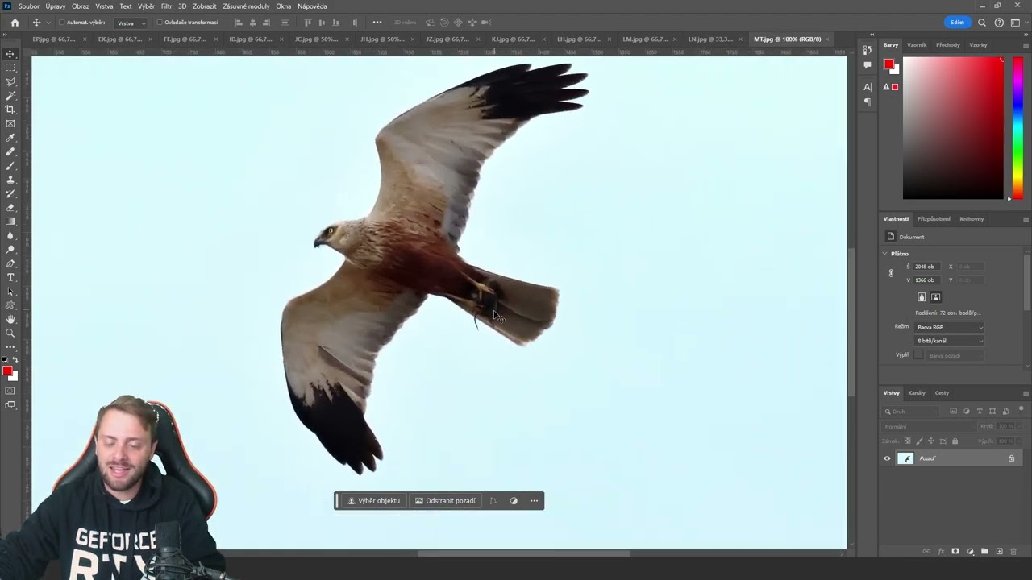The image size is (1032, 580).
Task: Click the add layer mask icon
Action: click(x=955, y=552)
